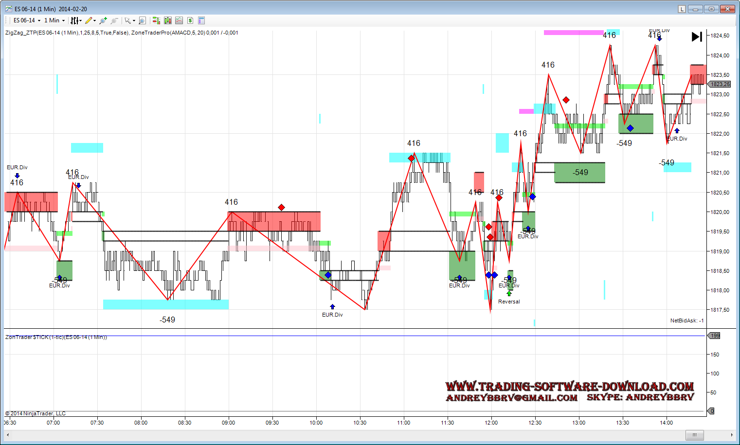The height and width of the screenshot is (445, 740).
Task: Open the Data Series candlestick icon
Action: 168,20
